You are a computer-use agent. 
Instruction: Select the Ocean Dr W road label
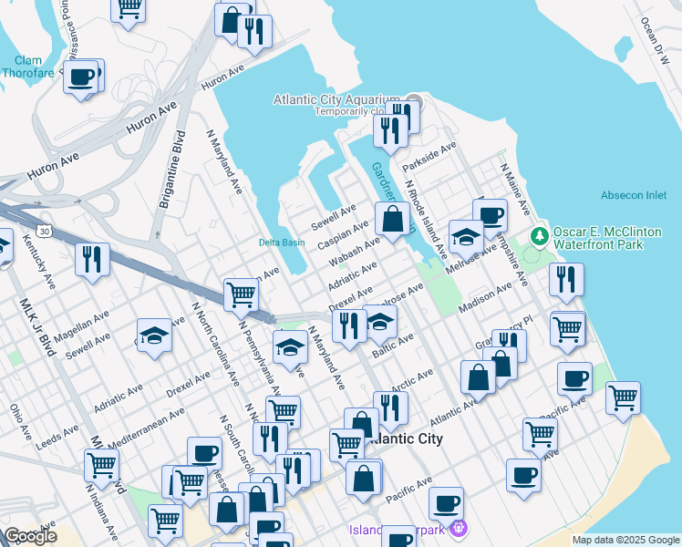pos(655,41)
